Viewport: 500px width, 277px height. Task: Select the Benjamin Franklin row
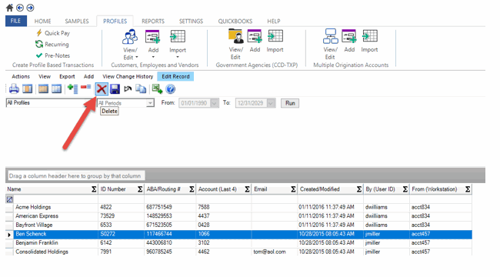(x=238, y=243)
